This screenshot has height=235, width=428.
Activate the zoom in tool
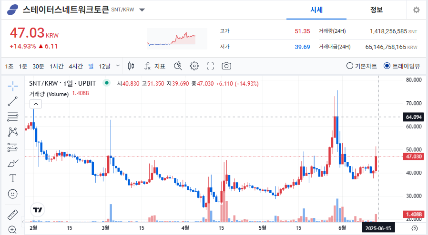12,230
